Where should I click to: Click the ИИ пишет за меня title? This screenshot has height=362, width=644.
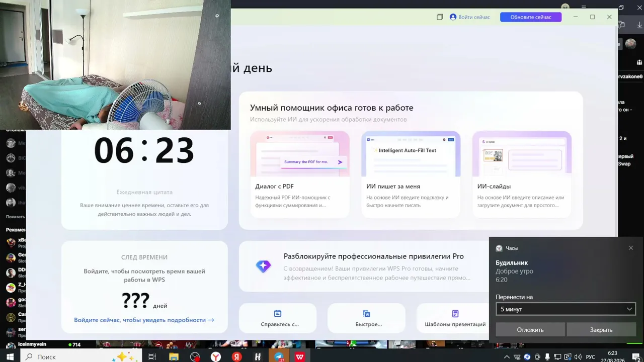tap(393, 187)
